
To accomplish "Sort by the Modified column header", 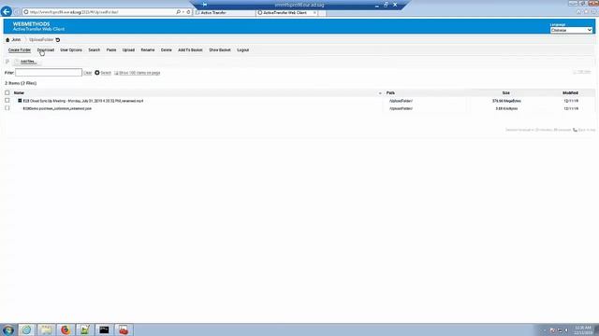I will pyautogui.click(x=570, y=93).
